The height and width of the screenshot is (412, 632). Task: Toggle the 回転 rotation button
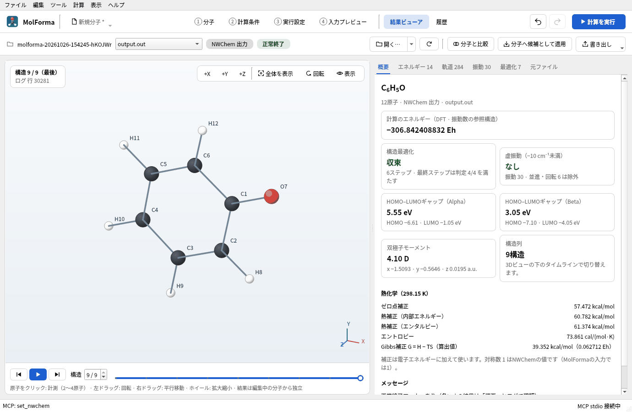[315, 74]
